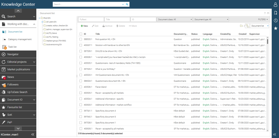Open the More actions button
The image size is (279, 138).
pos(133,26)
